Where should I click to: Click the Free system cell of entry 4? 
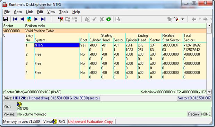[x=38, y=73]
